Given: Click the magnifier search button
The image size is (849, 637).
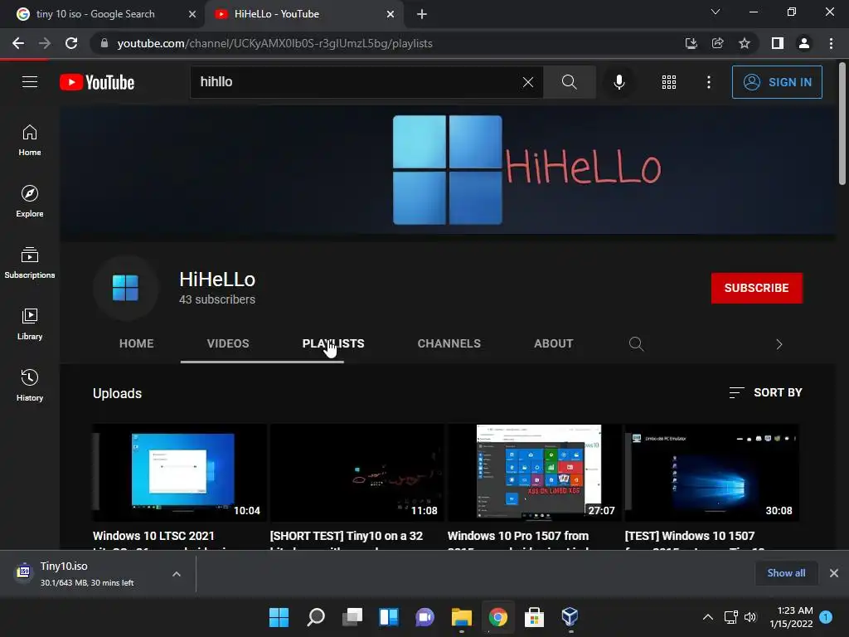Looking at the screenshot, I should (569, 82).
